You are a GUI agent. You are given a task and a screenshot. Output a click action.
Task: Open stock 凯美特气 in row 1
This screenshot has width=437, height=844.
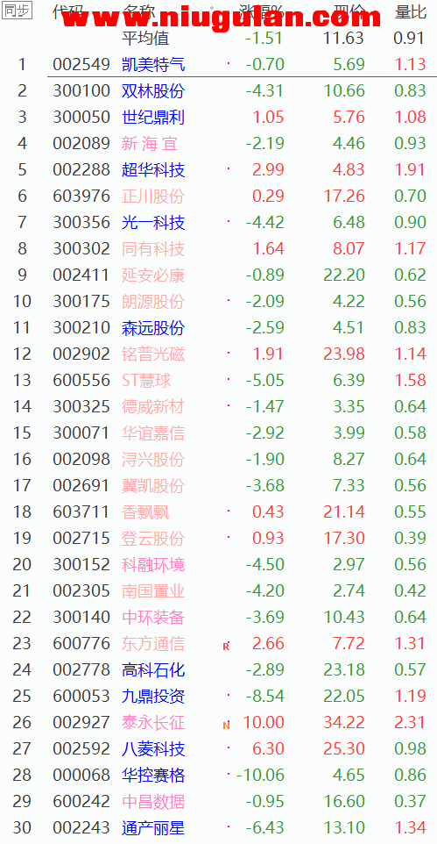[153, 65]
